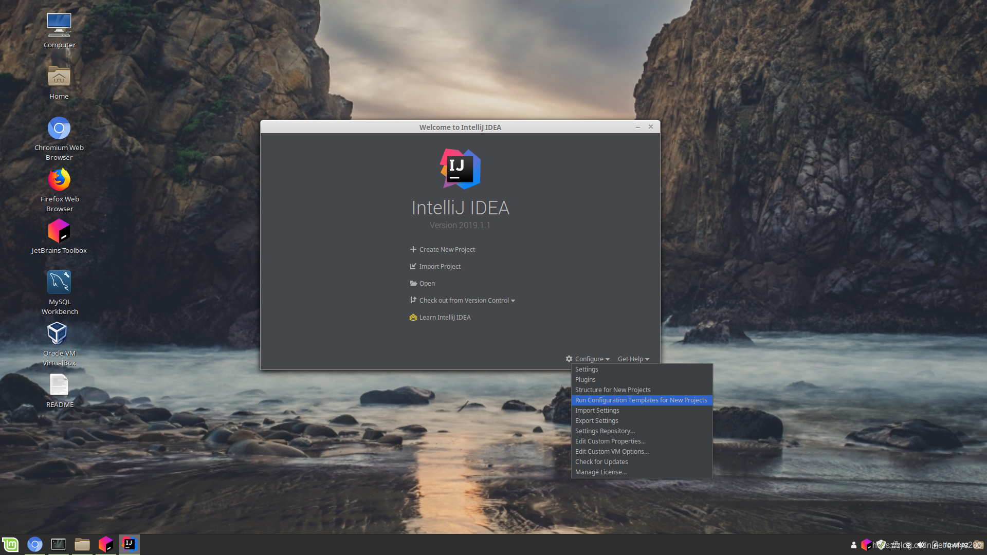Screen dimensions: 987x555
Task: Open MySQL Workbench desktop shortcut
Action: pyautogui.click(x=59, y=292)
